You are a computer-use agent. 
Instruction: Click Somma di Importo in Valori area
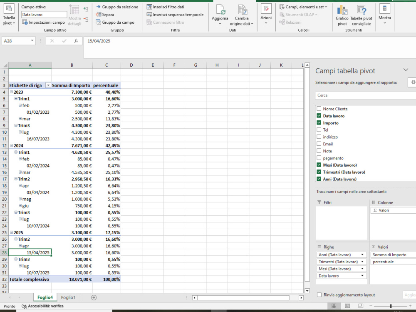(393, 255)
